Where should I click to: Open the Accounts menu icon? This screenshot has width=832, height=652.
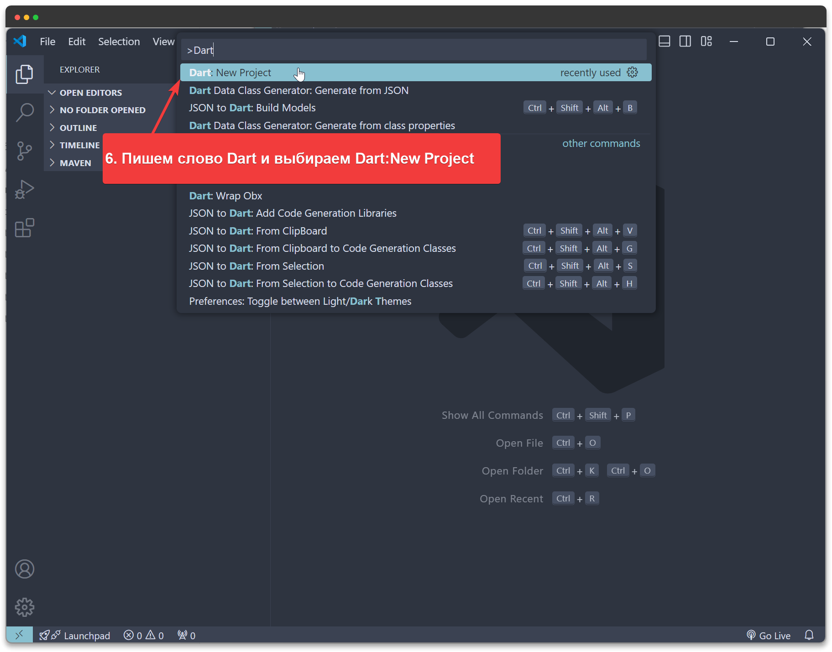point(25,569)
